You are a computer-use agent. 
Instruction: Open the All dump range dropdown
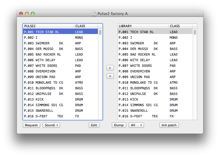[136, 125]
